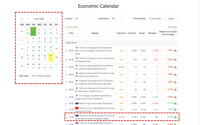Click China flag beside Manufacturing Sentiment indicator
This screenshot has width=200, height=125.
click(x=77, y=108)
